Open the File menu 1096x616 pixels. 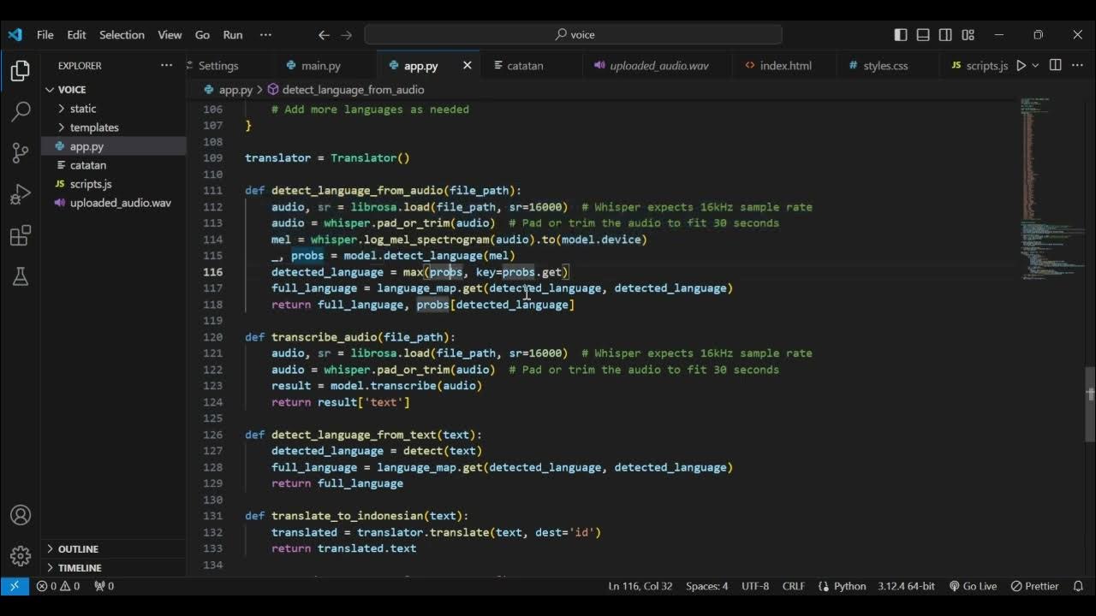[45, 35]
